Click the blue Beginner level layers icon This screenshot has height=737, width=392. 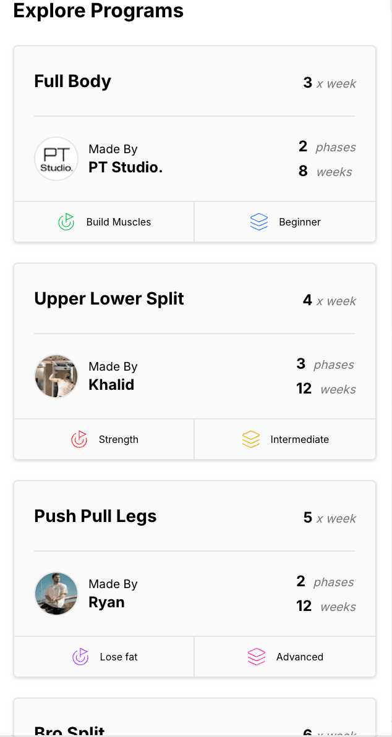[x=259, y=222]
